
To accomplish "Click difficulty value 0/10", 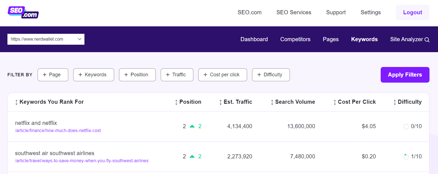I will pos(416,126).
